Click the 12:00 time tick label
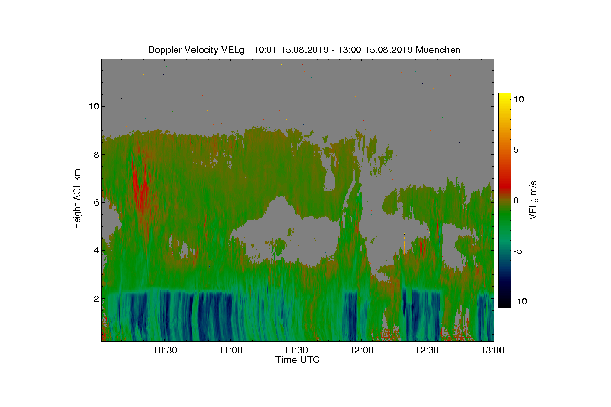 (x=363, y=350)
